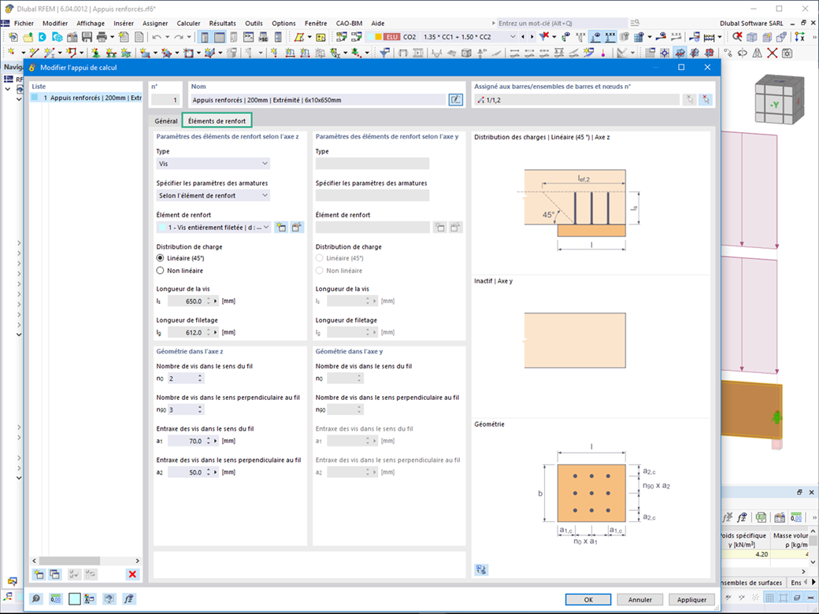
Task: Click the rotate axes icon under the geometry diagram
Action: tap(481, 568)
